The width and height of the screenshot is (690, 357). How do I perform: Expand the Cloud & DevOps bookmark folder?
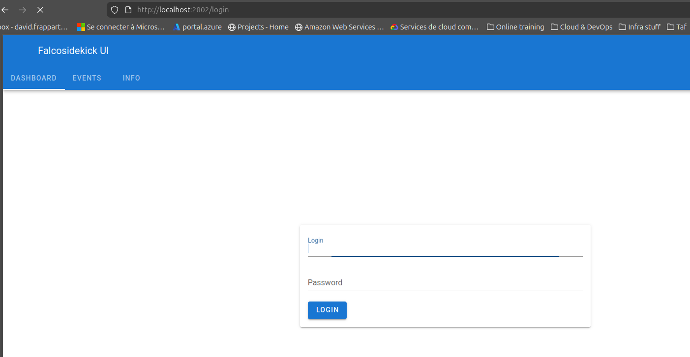[581, 27]
